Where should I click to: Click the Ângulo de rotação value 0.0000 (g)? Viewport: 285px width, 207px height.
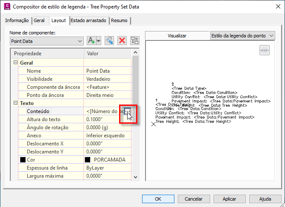pyautogui.click(x=108, y=128)
